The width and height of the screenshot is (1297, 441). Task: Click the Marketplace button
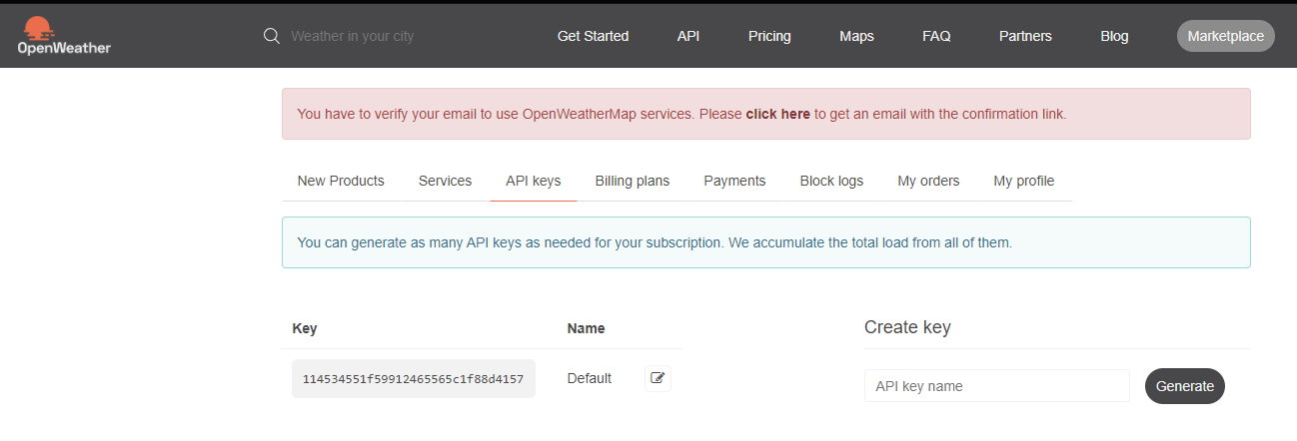[1226, 36]
